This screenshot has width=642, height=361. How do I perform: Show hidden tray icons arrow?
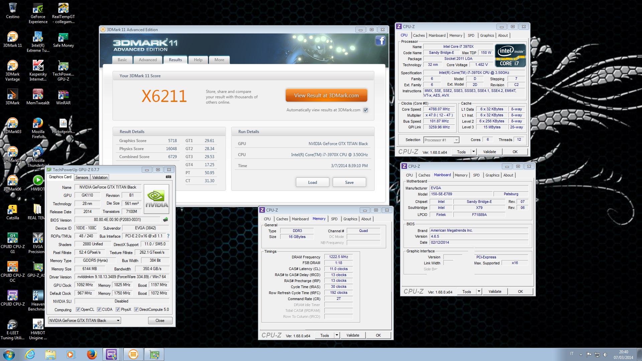click(x=581, y=354)
